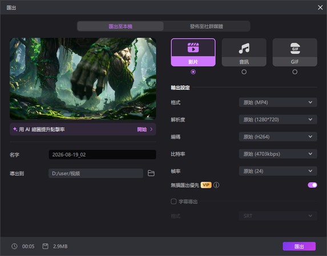Open the 幀率 原始 (24) dropdown
The width and height of the screenshot is (327, 256).
(278, 171)
